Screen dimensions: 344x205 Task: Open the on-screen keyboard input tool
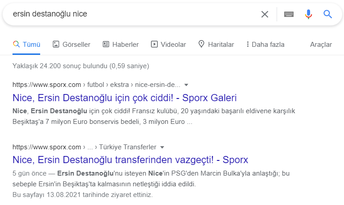[x=289, y=14]
